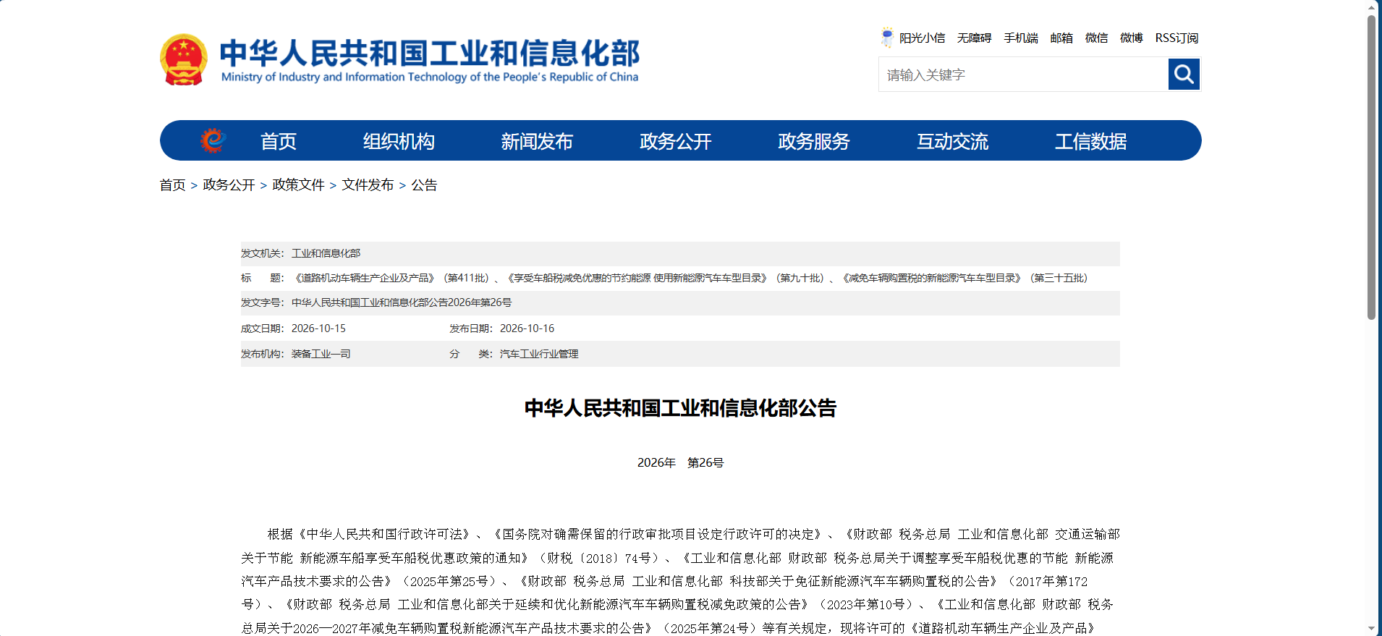Viewport: 1382px width, 636px height.
Task: Focus the 请输入关键字 search field
Action: pos(1023,75)
